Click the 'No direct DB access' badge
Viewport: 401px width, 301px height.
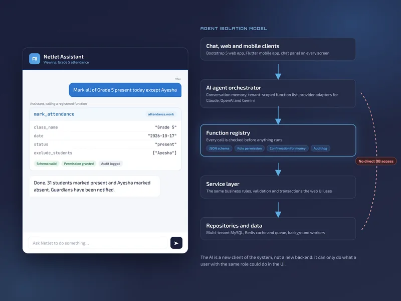[x=376, y=161]
